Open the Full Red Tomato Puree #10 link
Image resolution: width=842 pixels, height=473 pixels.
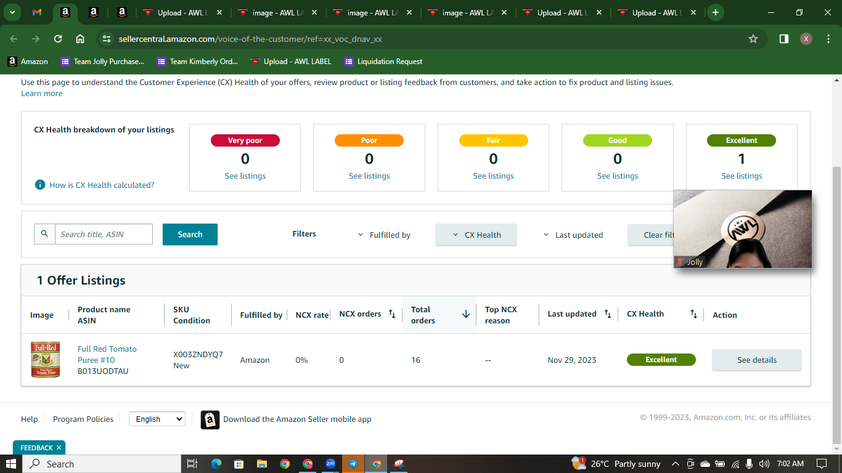107,354
